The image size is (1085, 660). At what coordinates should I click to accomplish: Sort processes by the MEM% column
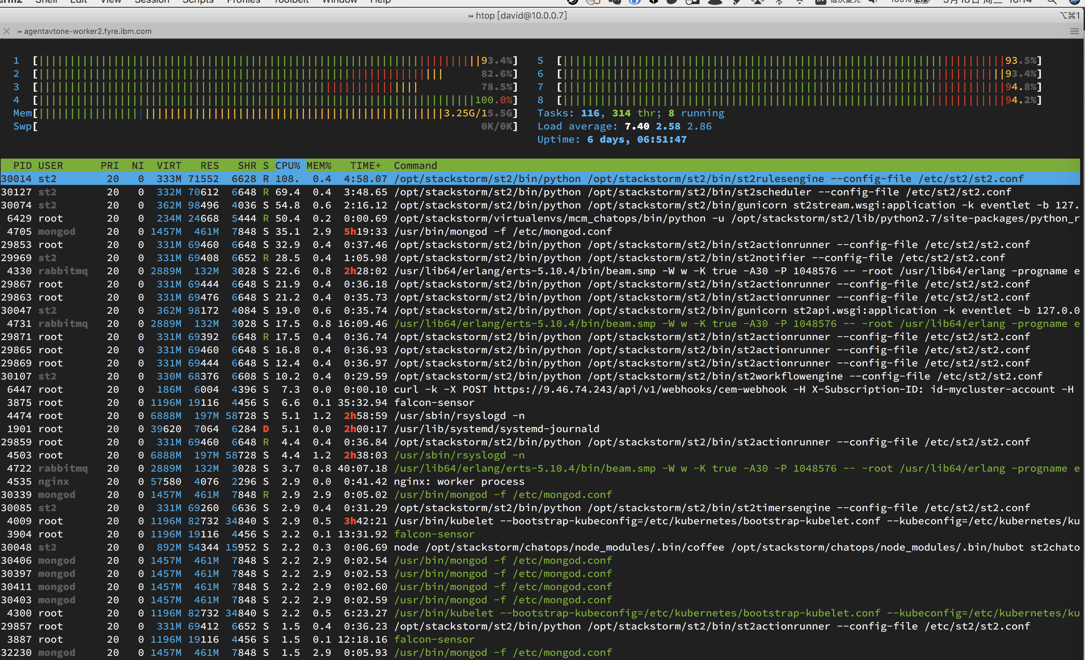click(320, 166)
